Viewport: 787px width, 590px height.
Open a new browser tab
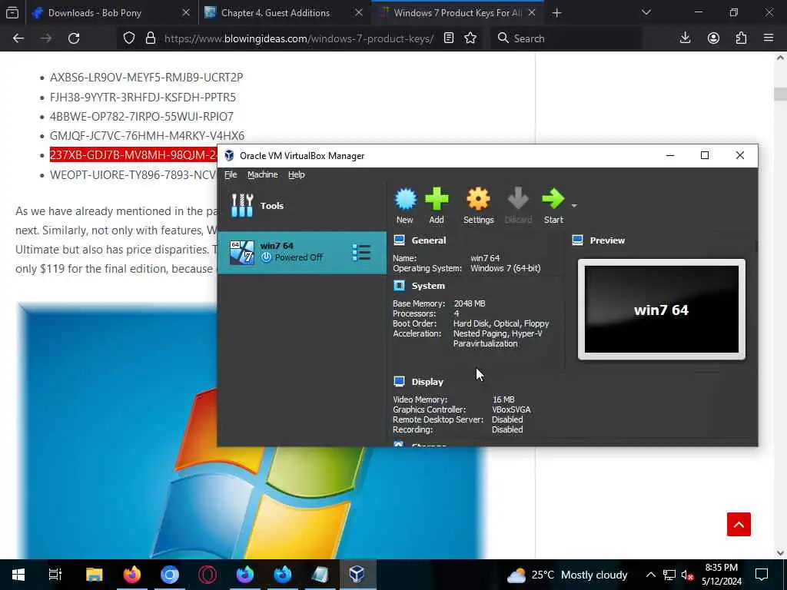(556, 13)
